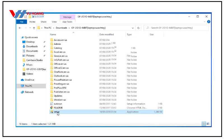The image size is (224, 140).
Task: Open the File menu
Action: pyautogui.click(x=22, y=22)
